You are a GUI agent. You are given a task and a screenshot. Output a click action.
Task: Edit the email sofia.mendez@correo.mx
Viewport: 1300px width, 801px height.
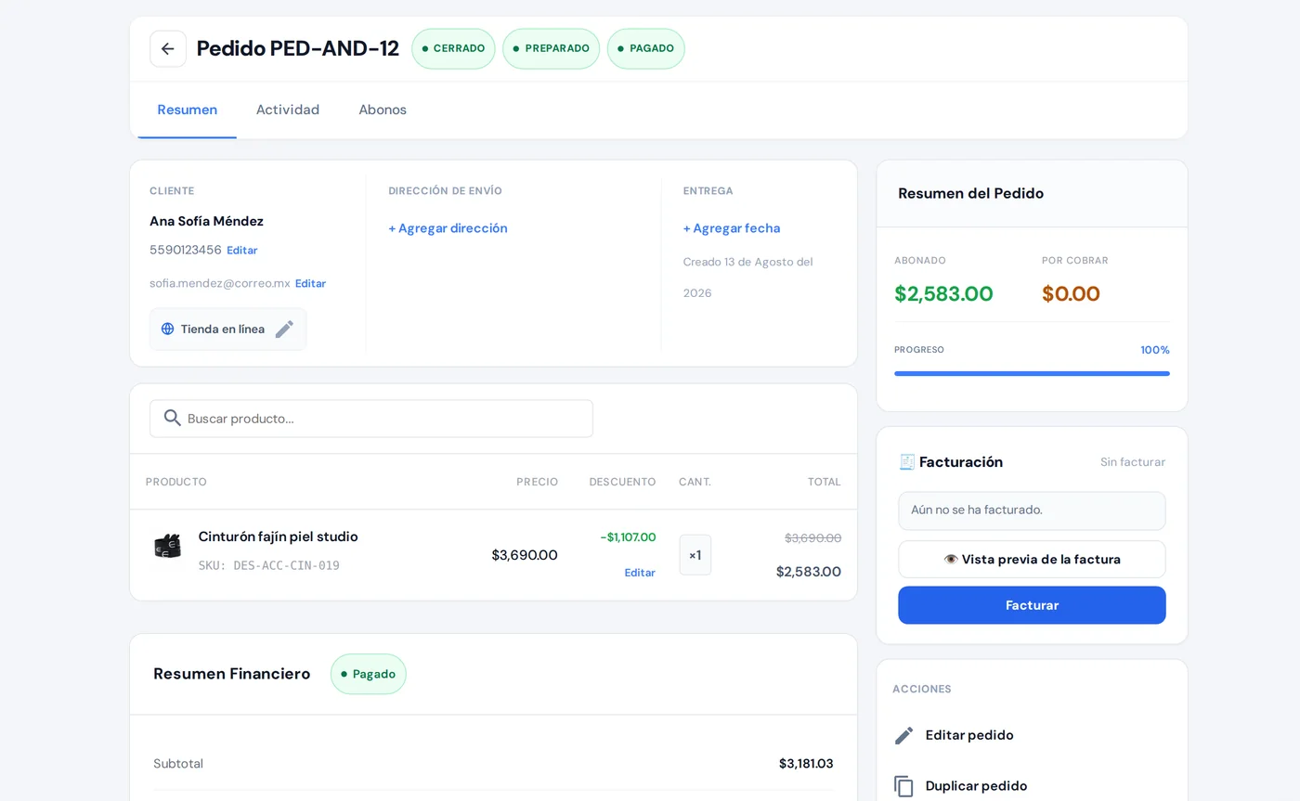click(310, 284)
